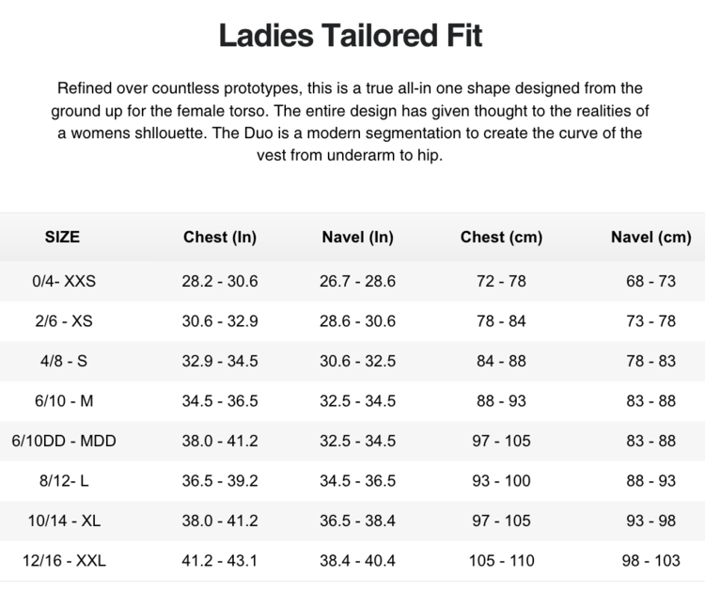Click the description paragraph under the heading

(x=351, y=121)
